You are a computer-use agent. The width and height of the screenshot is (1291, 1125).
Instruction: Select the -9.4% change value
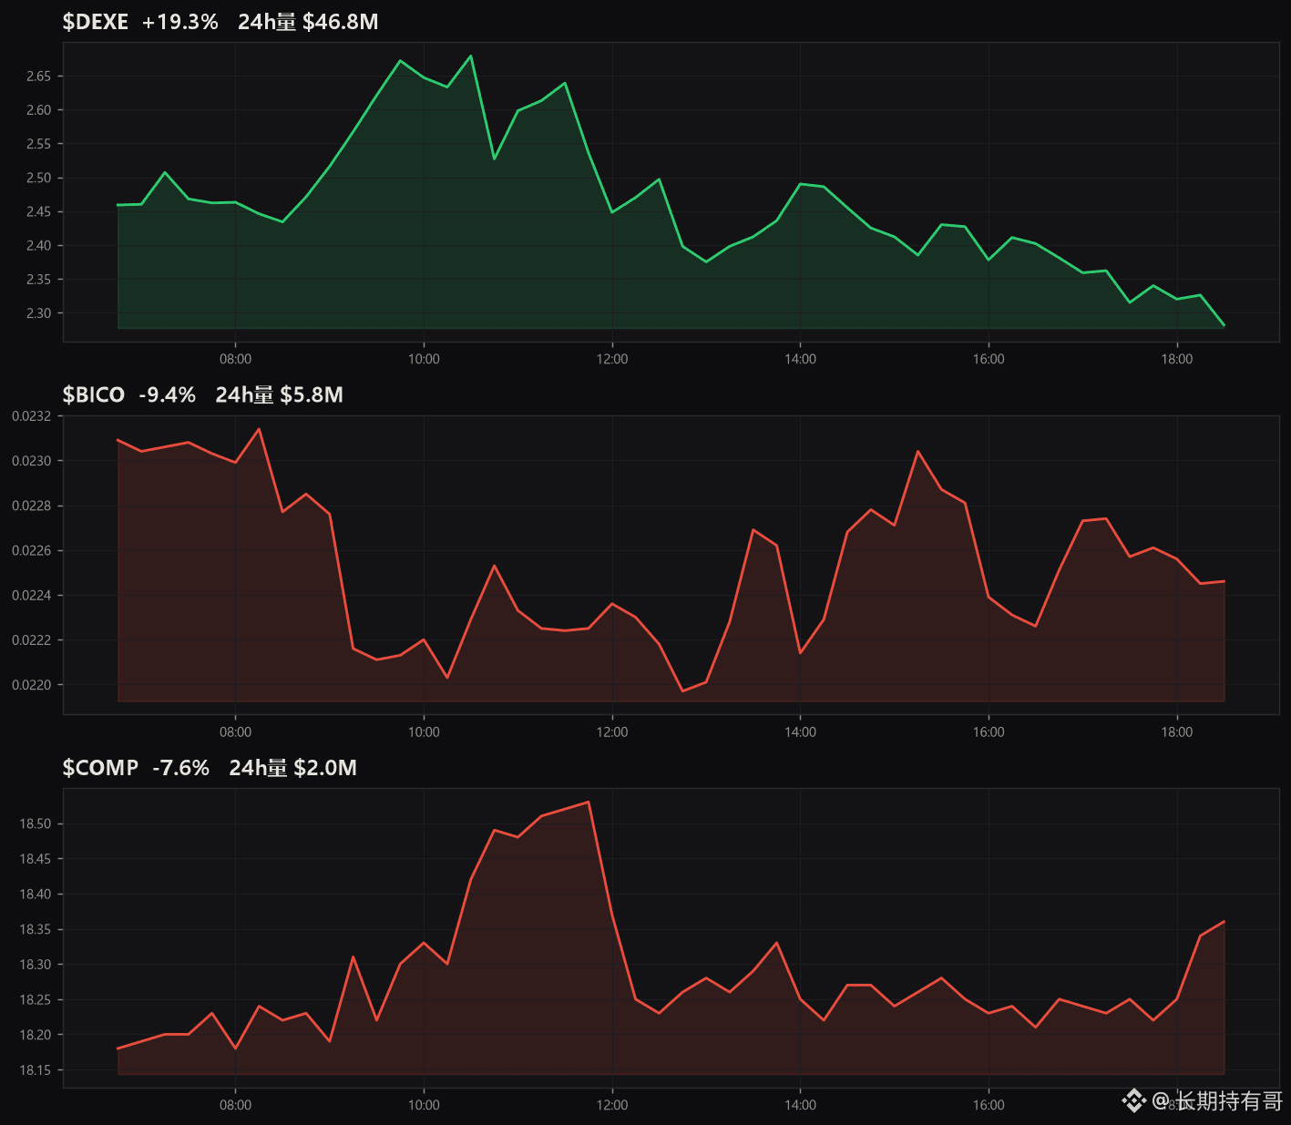click(x=168, y=394)
